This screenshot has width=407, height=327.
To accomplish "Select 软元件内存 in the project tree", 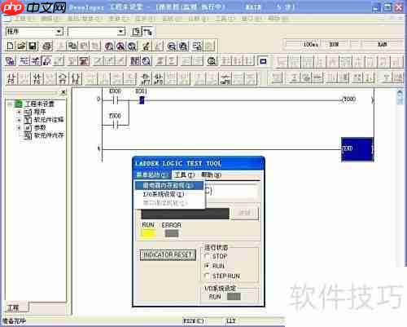I will pyautogui.click(x=49, y=135).
